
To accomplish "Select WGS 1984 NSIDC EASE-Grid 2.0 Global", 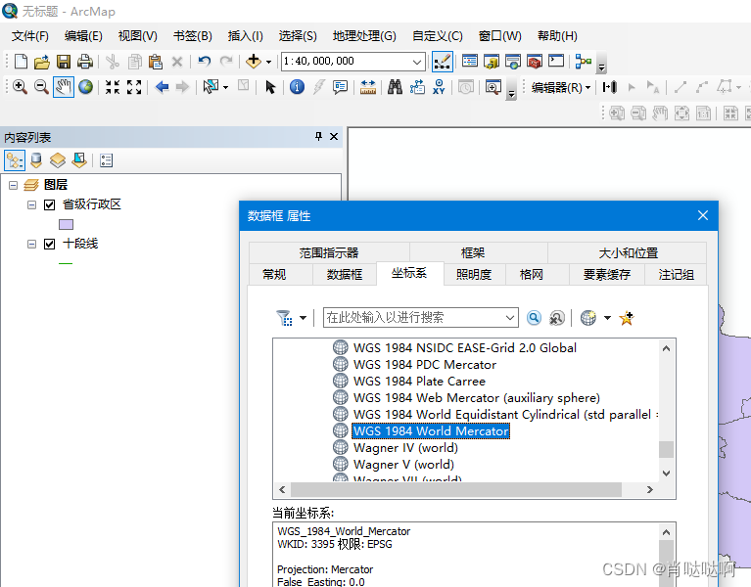I will pos(464,348).
